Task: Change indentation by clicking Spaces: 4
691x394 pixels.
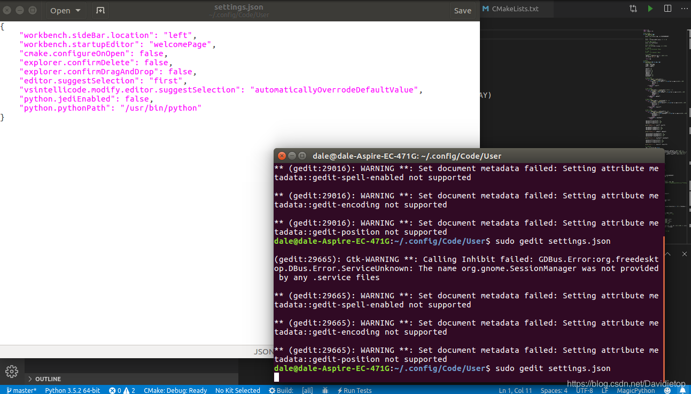Action: [554, 390]
